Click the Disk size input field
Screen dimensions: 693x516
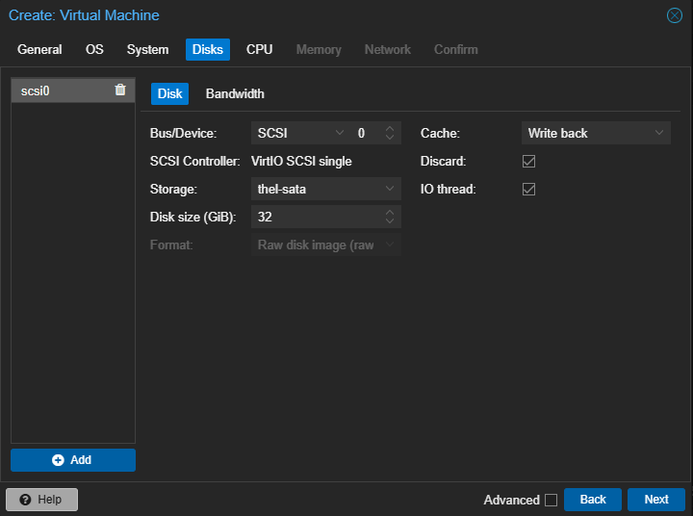click(x=316, y=217)
